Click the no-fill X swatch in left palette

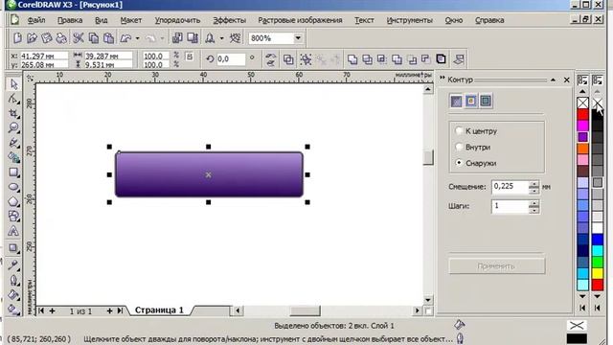point(582,103)
